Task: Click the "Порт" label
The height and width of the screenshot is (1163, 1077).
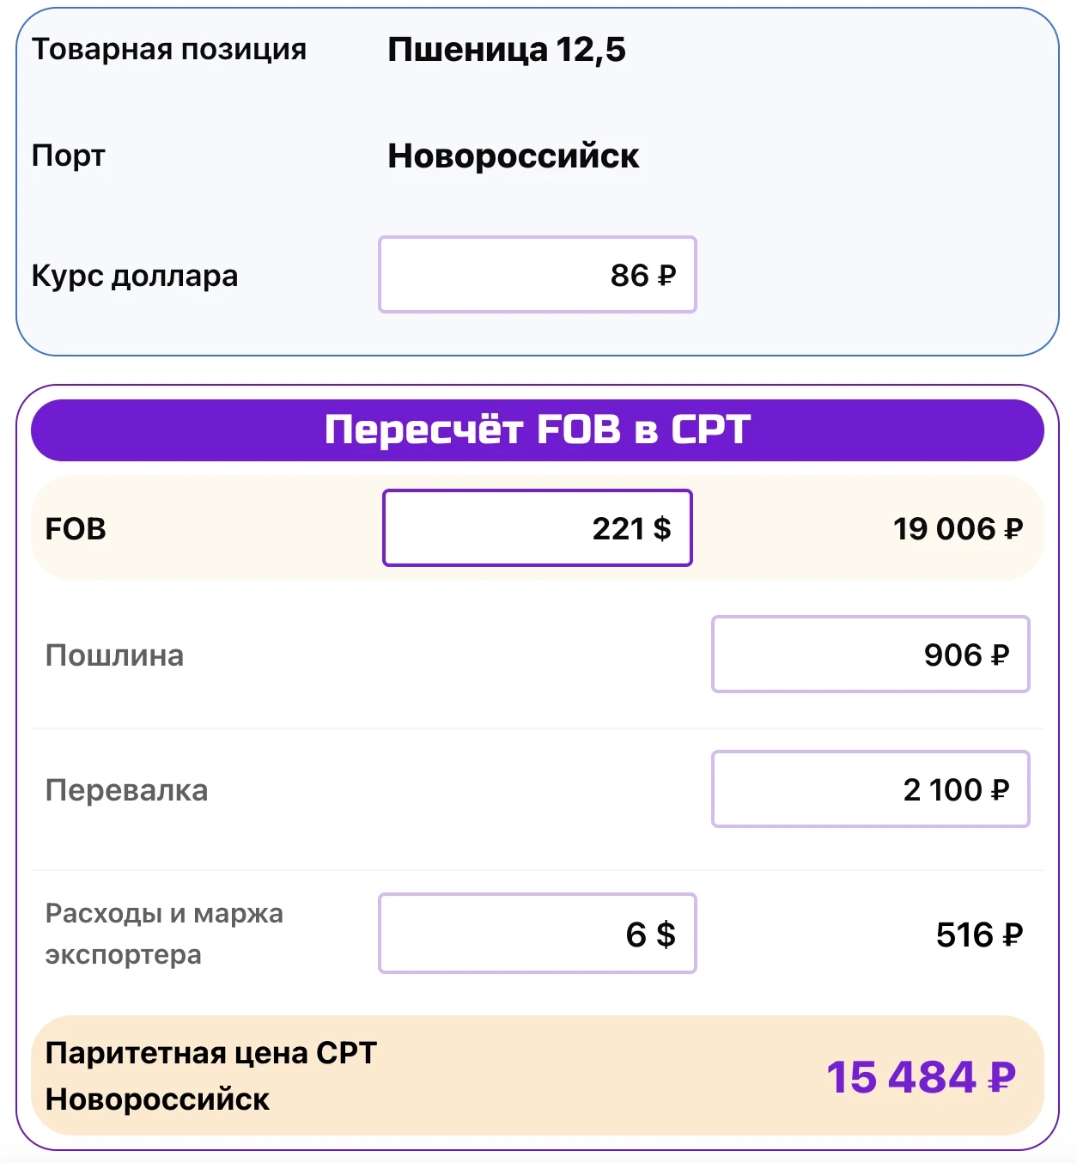Action: pyautogui.click(x=68, y=156)
